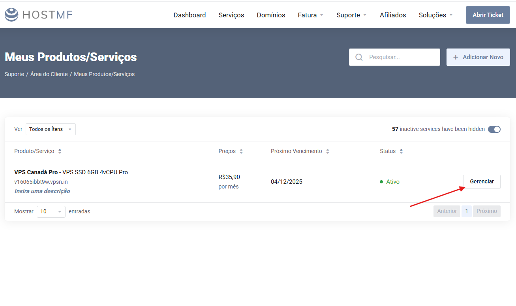
Task: Click the plus icon on Adicionar Novo
Action: 456,57
